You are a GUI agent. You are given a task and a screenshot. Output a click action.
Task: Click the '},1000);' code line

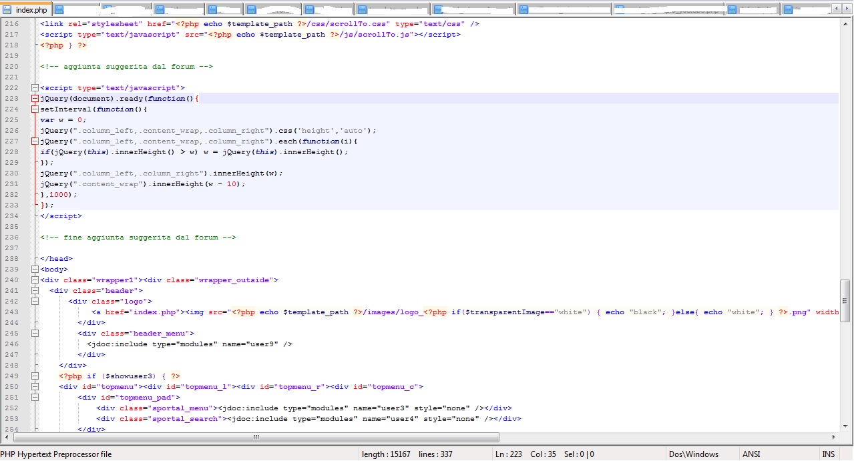tap(59, 194)
